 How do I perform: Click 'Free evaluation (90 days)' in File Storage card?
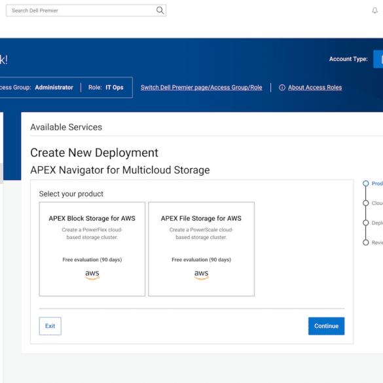click(201, 260)
